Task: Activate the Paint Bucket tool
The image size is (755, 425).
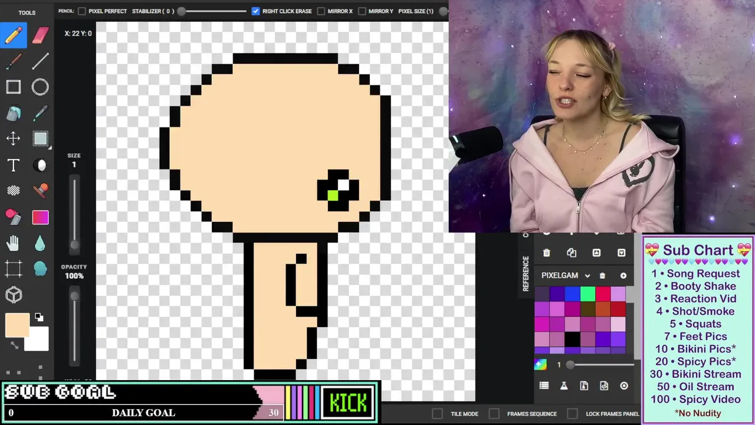Action: pyautogui.click(x=13, y=113)
